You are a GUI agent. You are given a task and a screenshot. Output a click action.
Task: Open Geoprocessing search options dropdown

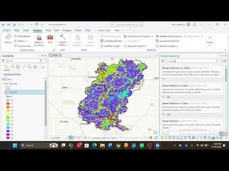pos(221,61)
